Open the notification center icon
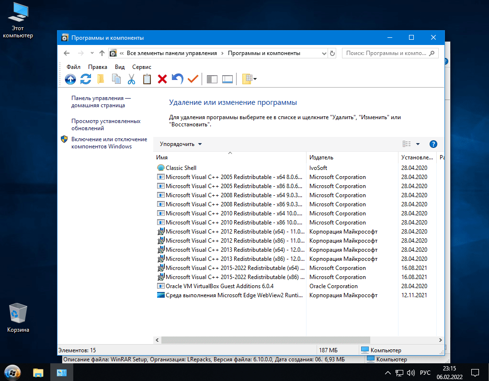489x381 pixels. pos(475,372)
